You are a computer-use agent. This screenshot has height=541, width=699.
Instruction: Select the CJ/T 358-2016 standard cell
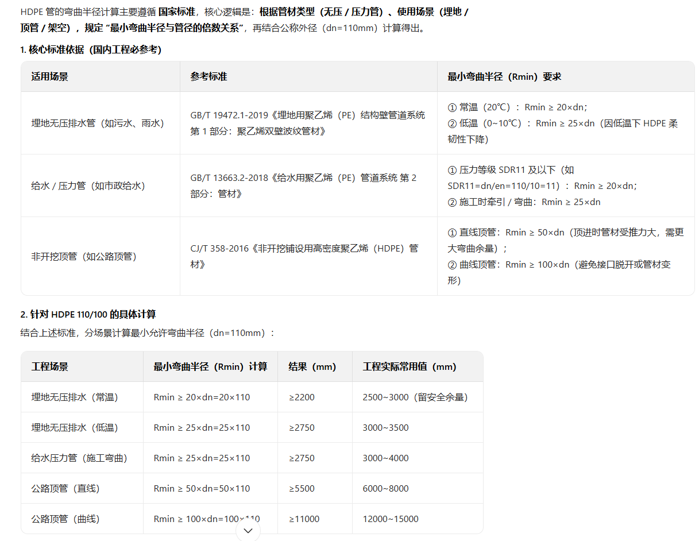304,256
